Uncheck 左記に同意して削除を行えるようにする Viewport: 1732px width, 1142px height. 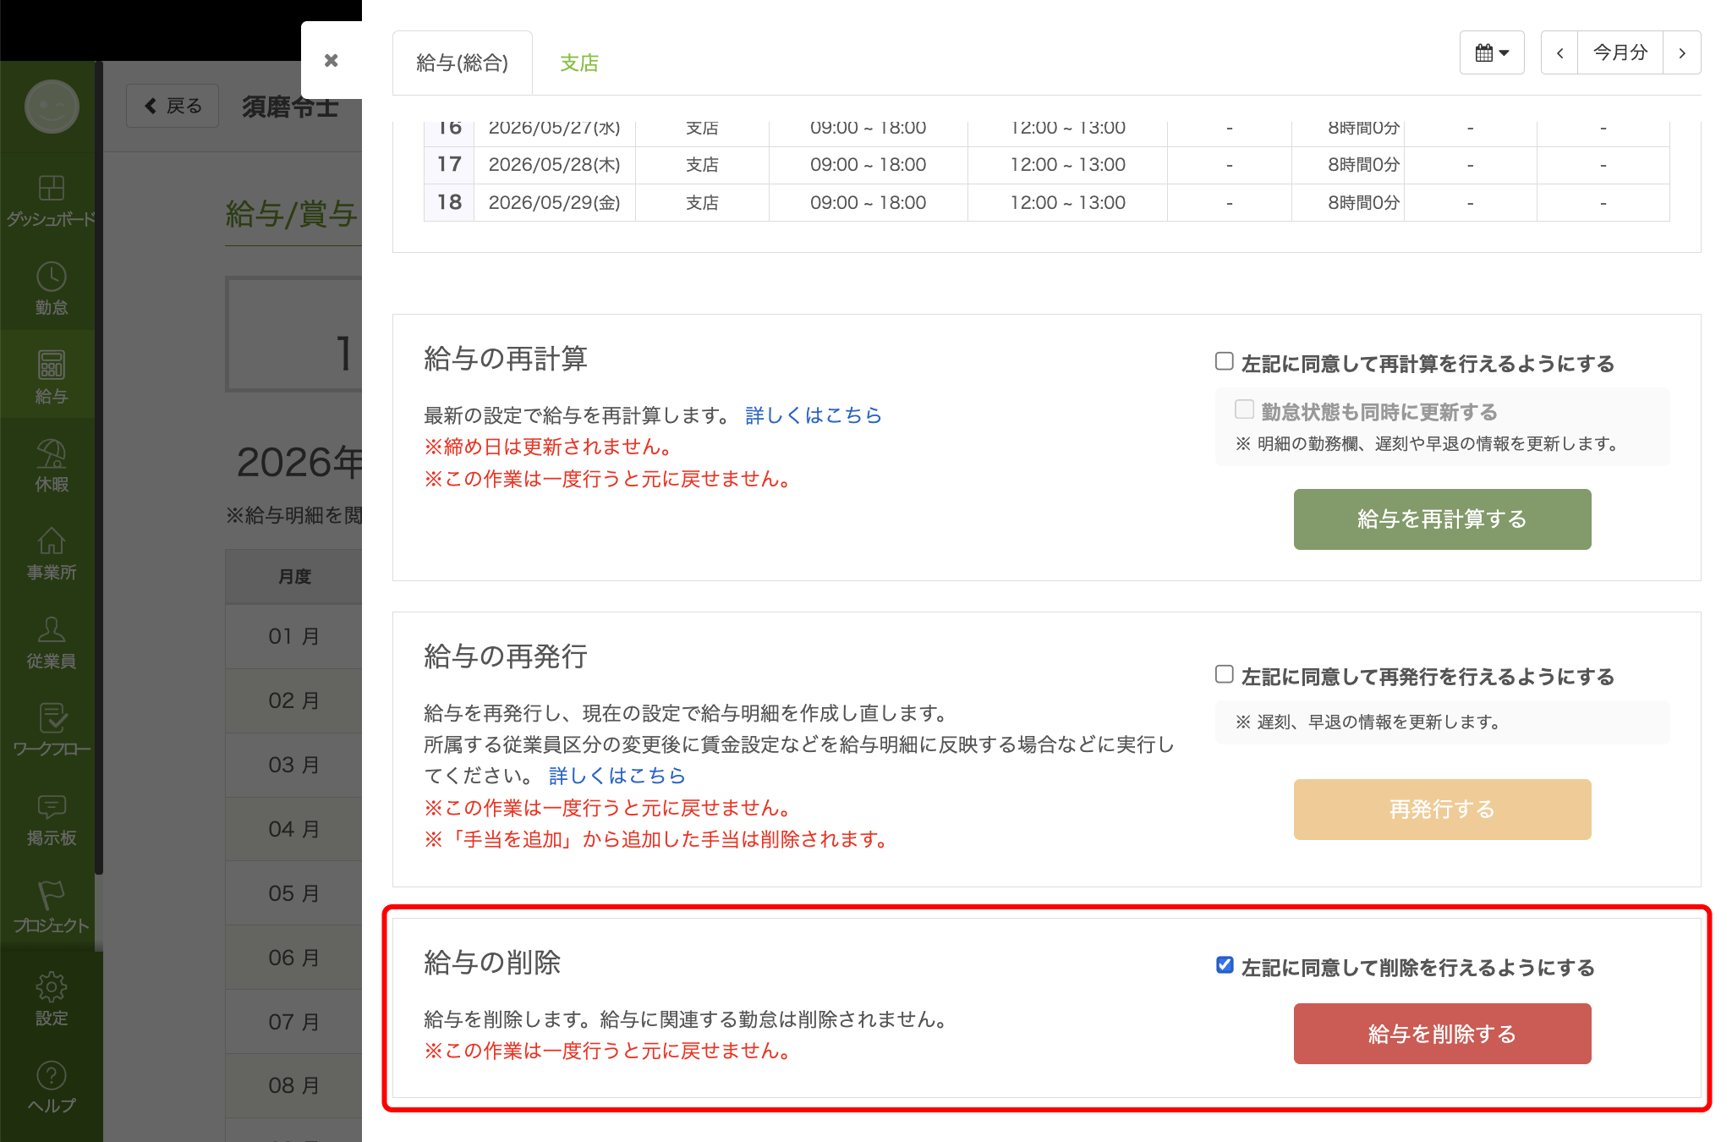tap(1225, 965)
